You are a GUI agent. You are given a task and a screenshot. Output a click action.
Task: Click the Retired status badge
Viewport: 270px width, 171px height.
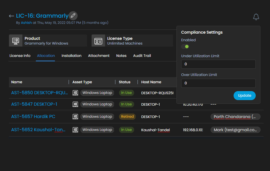[x=127, y=117]
